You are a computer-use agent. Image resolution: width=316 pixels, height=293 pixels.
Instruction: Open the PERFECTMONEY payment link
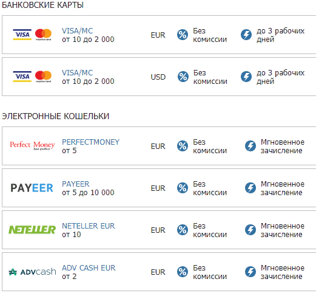90,142
